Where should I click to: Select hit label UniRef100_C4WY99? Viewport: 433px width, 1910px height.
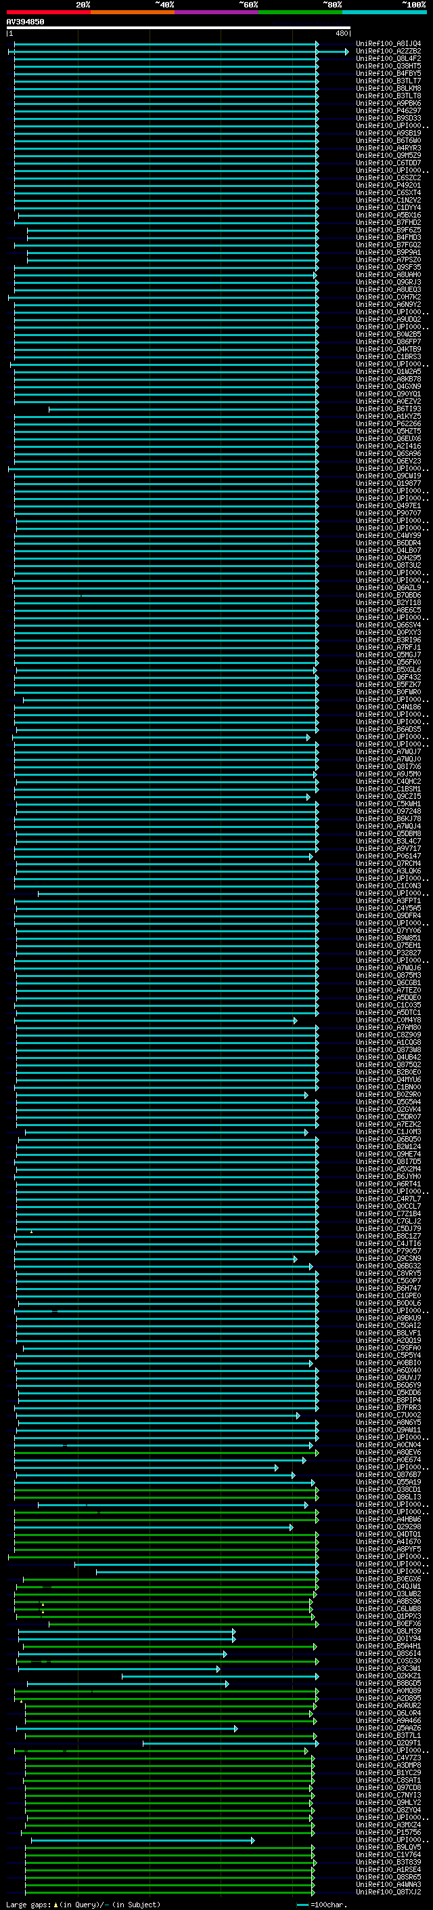pos(388,535)
